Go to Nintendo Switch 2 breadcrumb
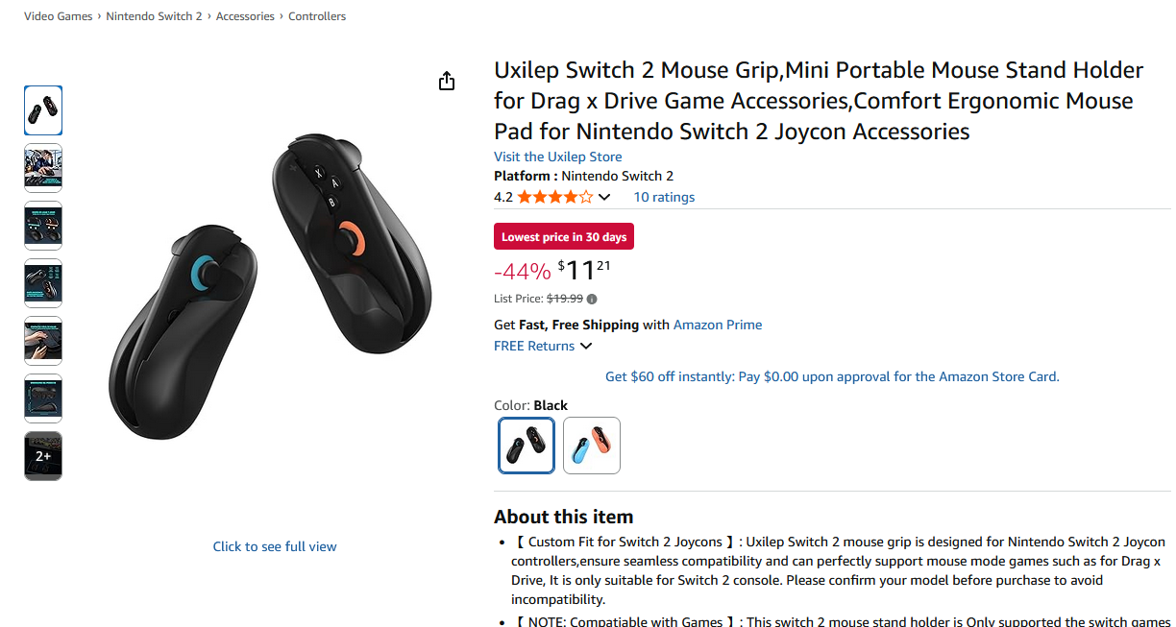1176x627 pixels. (154, 16)
